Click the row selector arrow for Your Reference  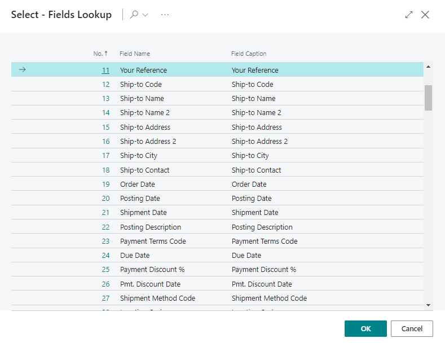[23, 70]
